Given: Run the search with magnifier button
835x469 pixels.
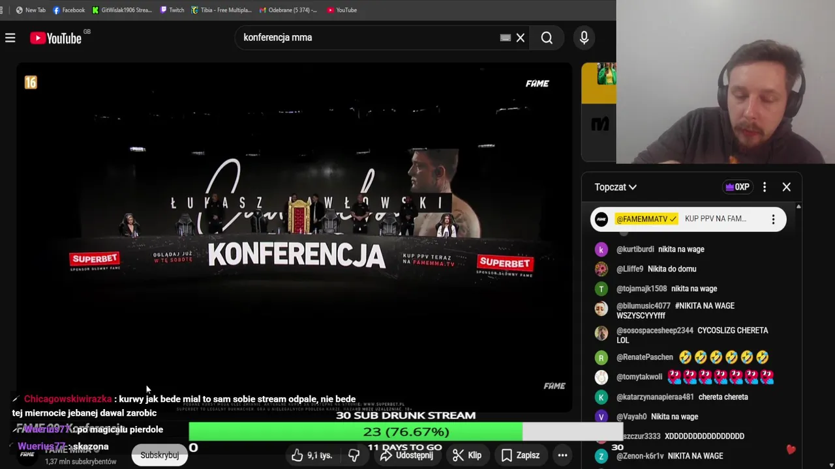Looking at the screenshot, I should coord(547,38).
